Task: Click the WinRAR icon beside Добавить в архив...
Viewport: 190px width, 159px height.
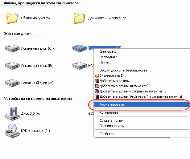Action: pos(97,81)
